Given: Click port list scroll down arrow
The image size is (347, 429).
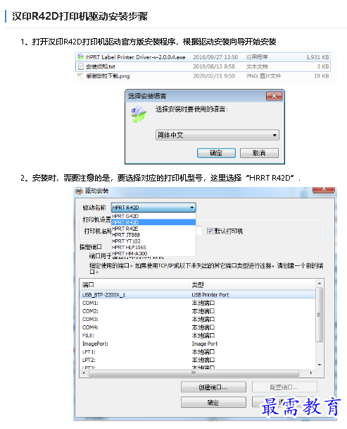Looking at the screenshot, I should 320,365.
